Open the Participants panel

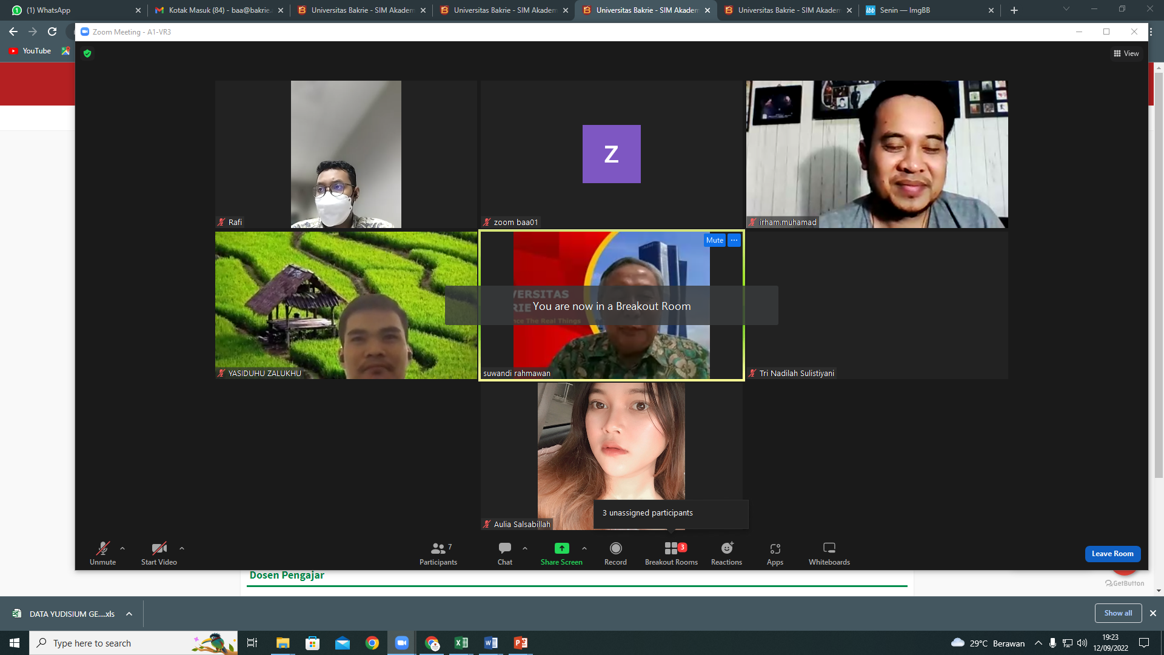(438, 553)
